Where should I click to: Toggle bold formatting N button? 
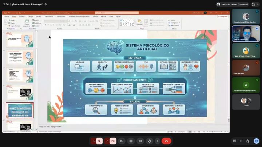[45, 25]
